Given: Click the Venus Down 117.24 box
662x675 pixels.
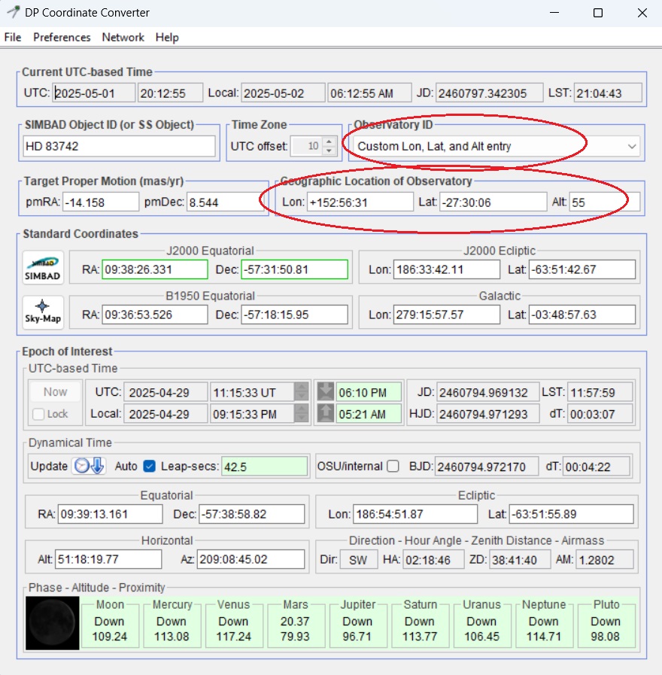Looking at the screenshot, I should tap(234, 625).
